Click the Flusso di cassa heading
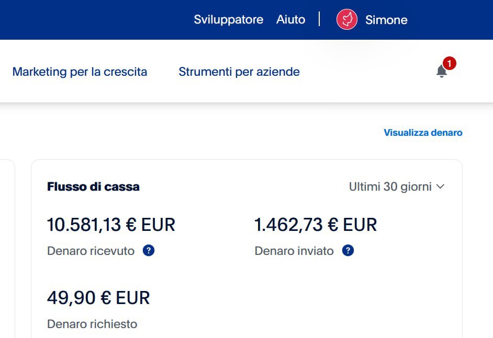493x338 pixels. (x=93, y=187)
